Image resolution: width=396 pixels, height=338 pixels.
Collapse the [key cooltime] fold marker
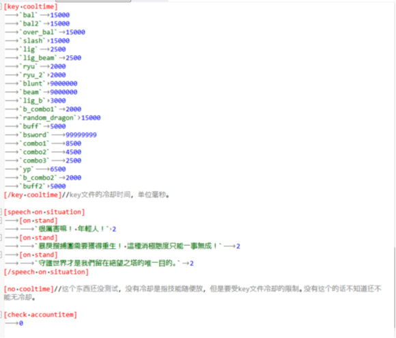click(x=1, y=7)
